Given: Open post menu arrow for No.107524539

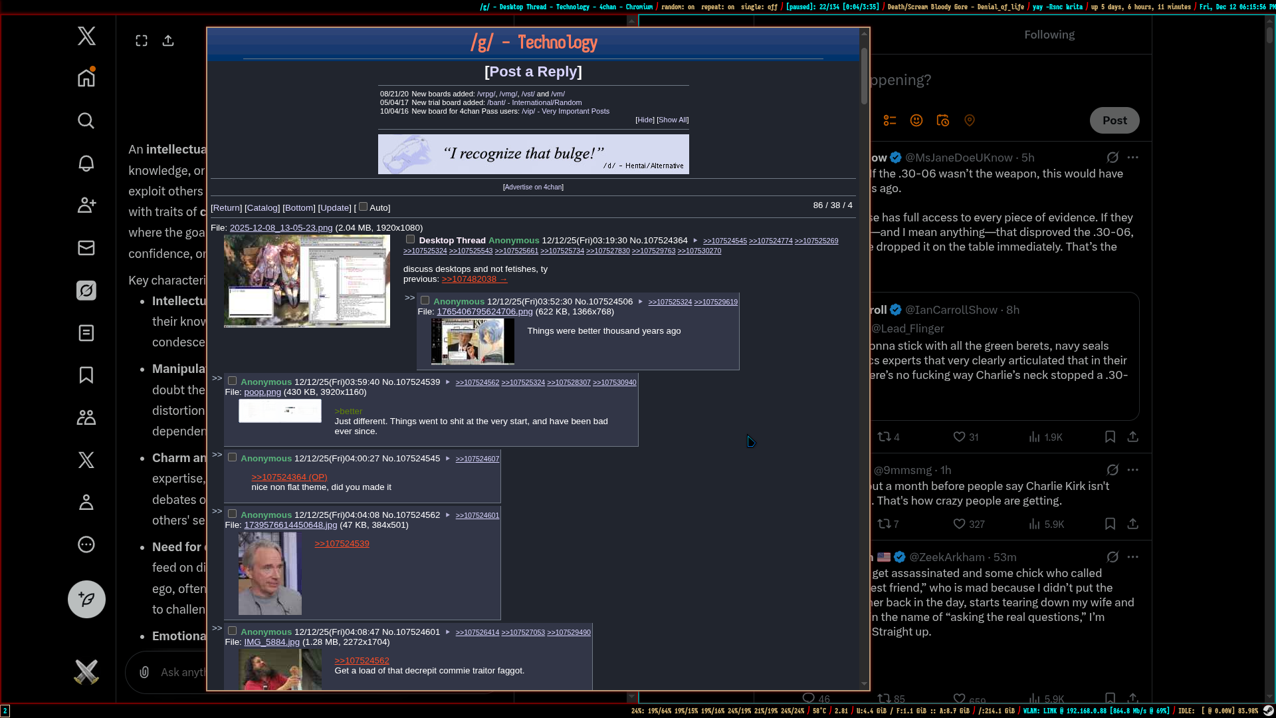Looking at the screenshot, I should (447, 382).
